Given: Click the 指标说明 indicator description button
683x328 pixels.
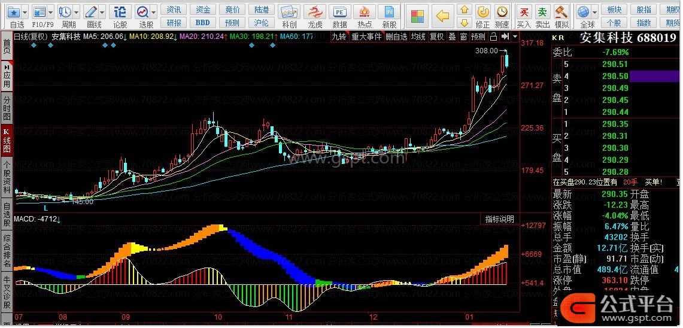Looking at the screenshot, I should coord(499,219).
